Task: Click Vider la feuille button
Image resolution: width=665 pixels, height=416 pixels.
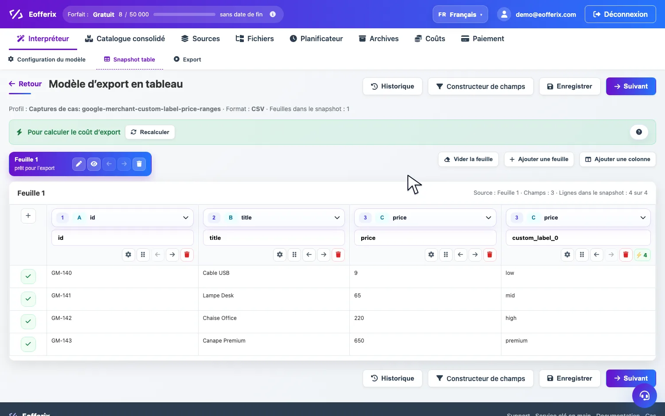Action: (x=469, y=159)
